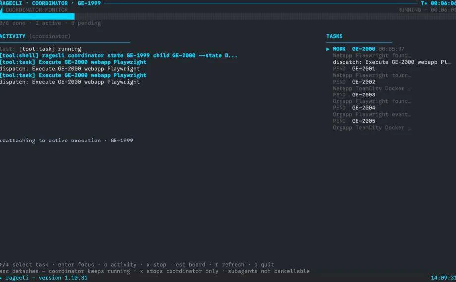Select pending task GE-2003
Image resolution: width=456 pixels, height=282 pixels.
354,95
